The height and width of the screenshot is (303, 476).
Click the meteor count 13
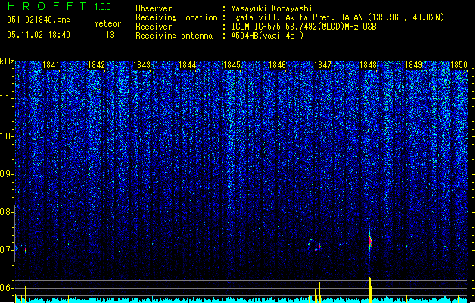[110, 35]
